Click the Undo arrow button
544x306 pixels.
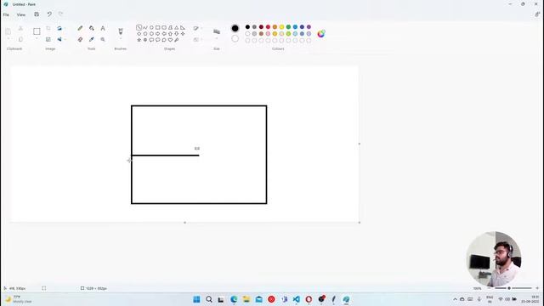[49, 14]
